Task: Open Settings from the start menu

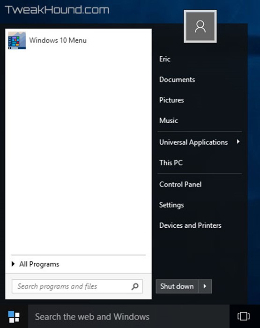Action: (x=171, y=205)
